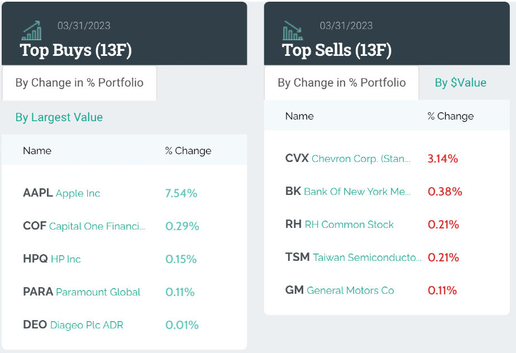
Task: Open CVX Chevron Corp. link
Action: [347, 159]
